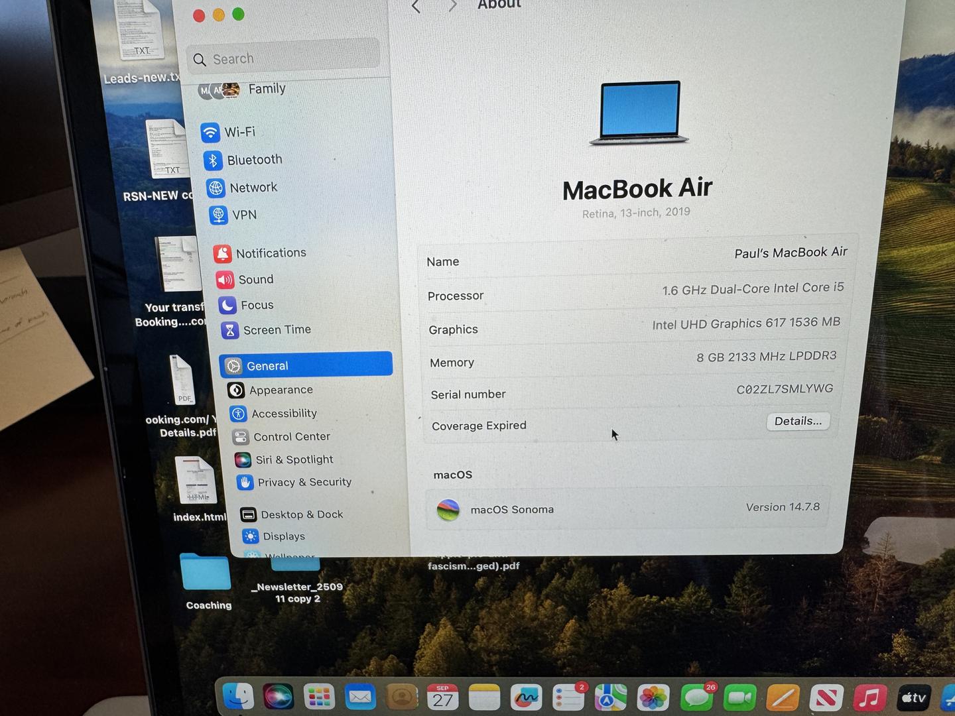Open VPN settings
This screenshot has width=955, height=716.
tap(233, 215)
